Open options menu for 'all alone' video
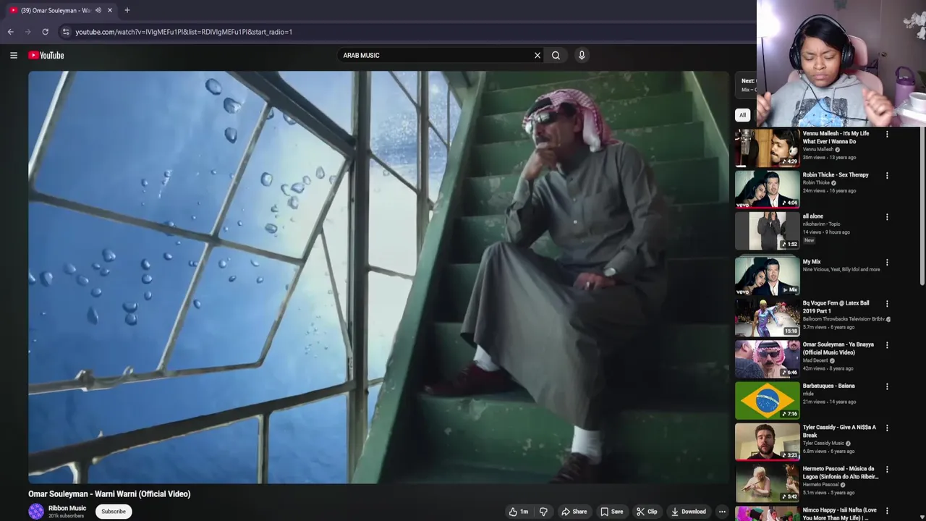Image resolution: width=926 pixels, height=521 pixels. pyautogui.click(x=887, y=216)
